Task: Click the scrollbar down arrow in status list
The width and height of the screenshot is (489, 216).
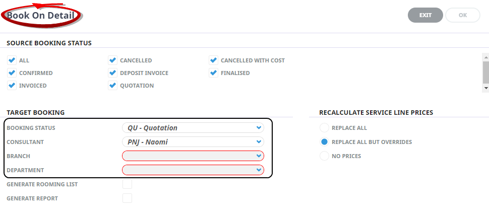Action: (x=486, y=88)
